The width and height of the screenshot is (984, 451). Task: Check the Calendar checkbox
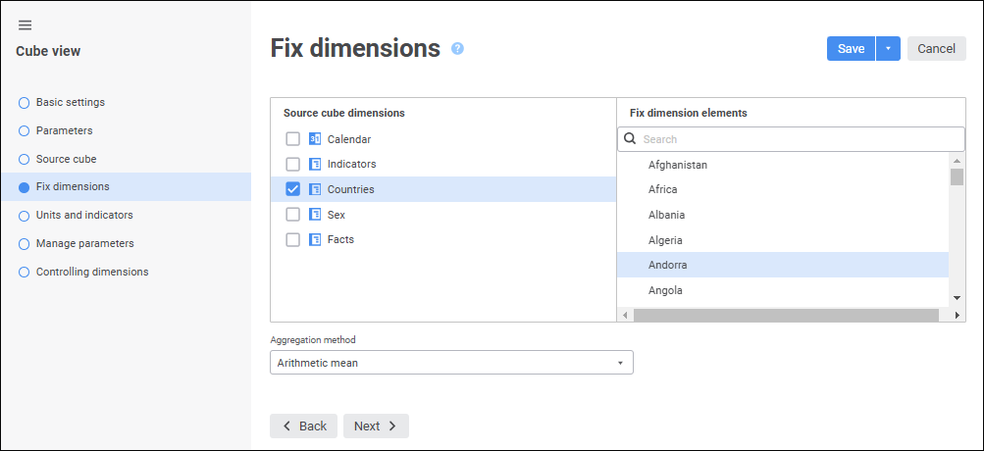point(292,139)
